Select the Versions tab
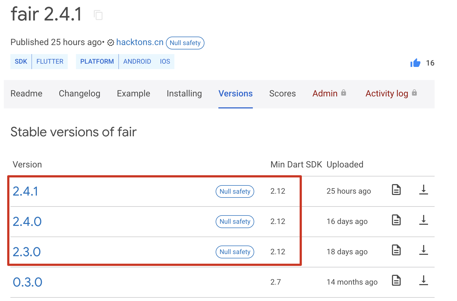 point(235,94)
